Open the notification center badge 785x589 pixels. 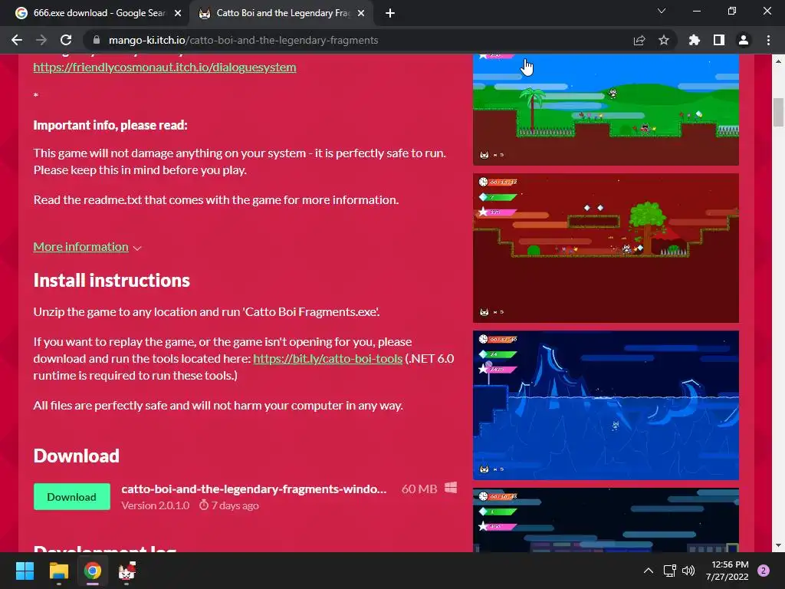(764, 571)
